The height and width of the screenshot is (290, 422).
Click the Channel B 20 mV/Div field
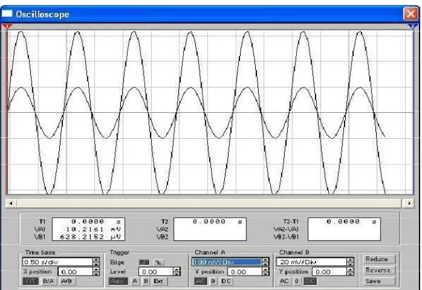tap(311, 262)
